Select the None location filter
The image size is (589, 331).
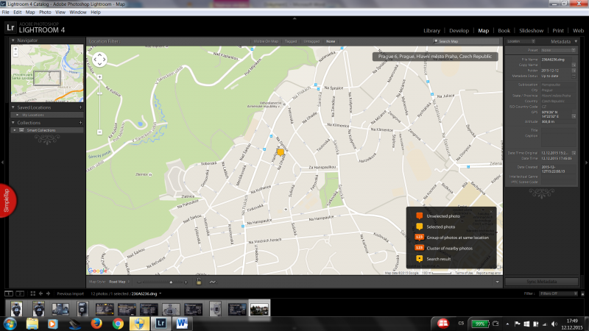(331, 41)
